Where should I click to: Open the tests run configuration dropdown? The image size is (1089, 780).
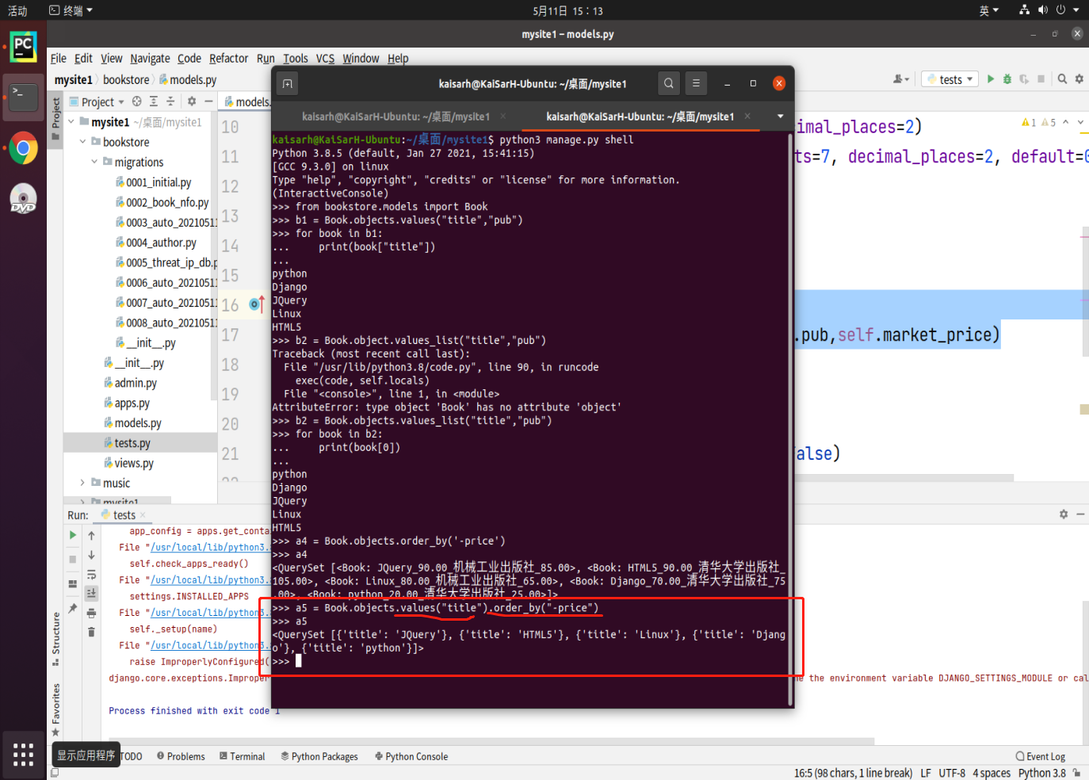pos(950,79)
